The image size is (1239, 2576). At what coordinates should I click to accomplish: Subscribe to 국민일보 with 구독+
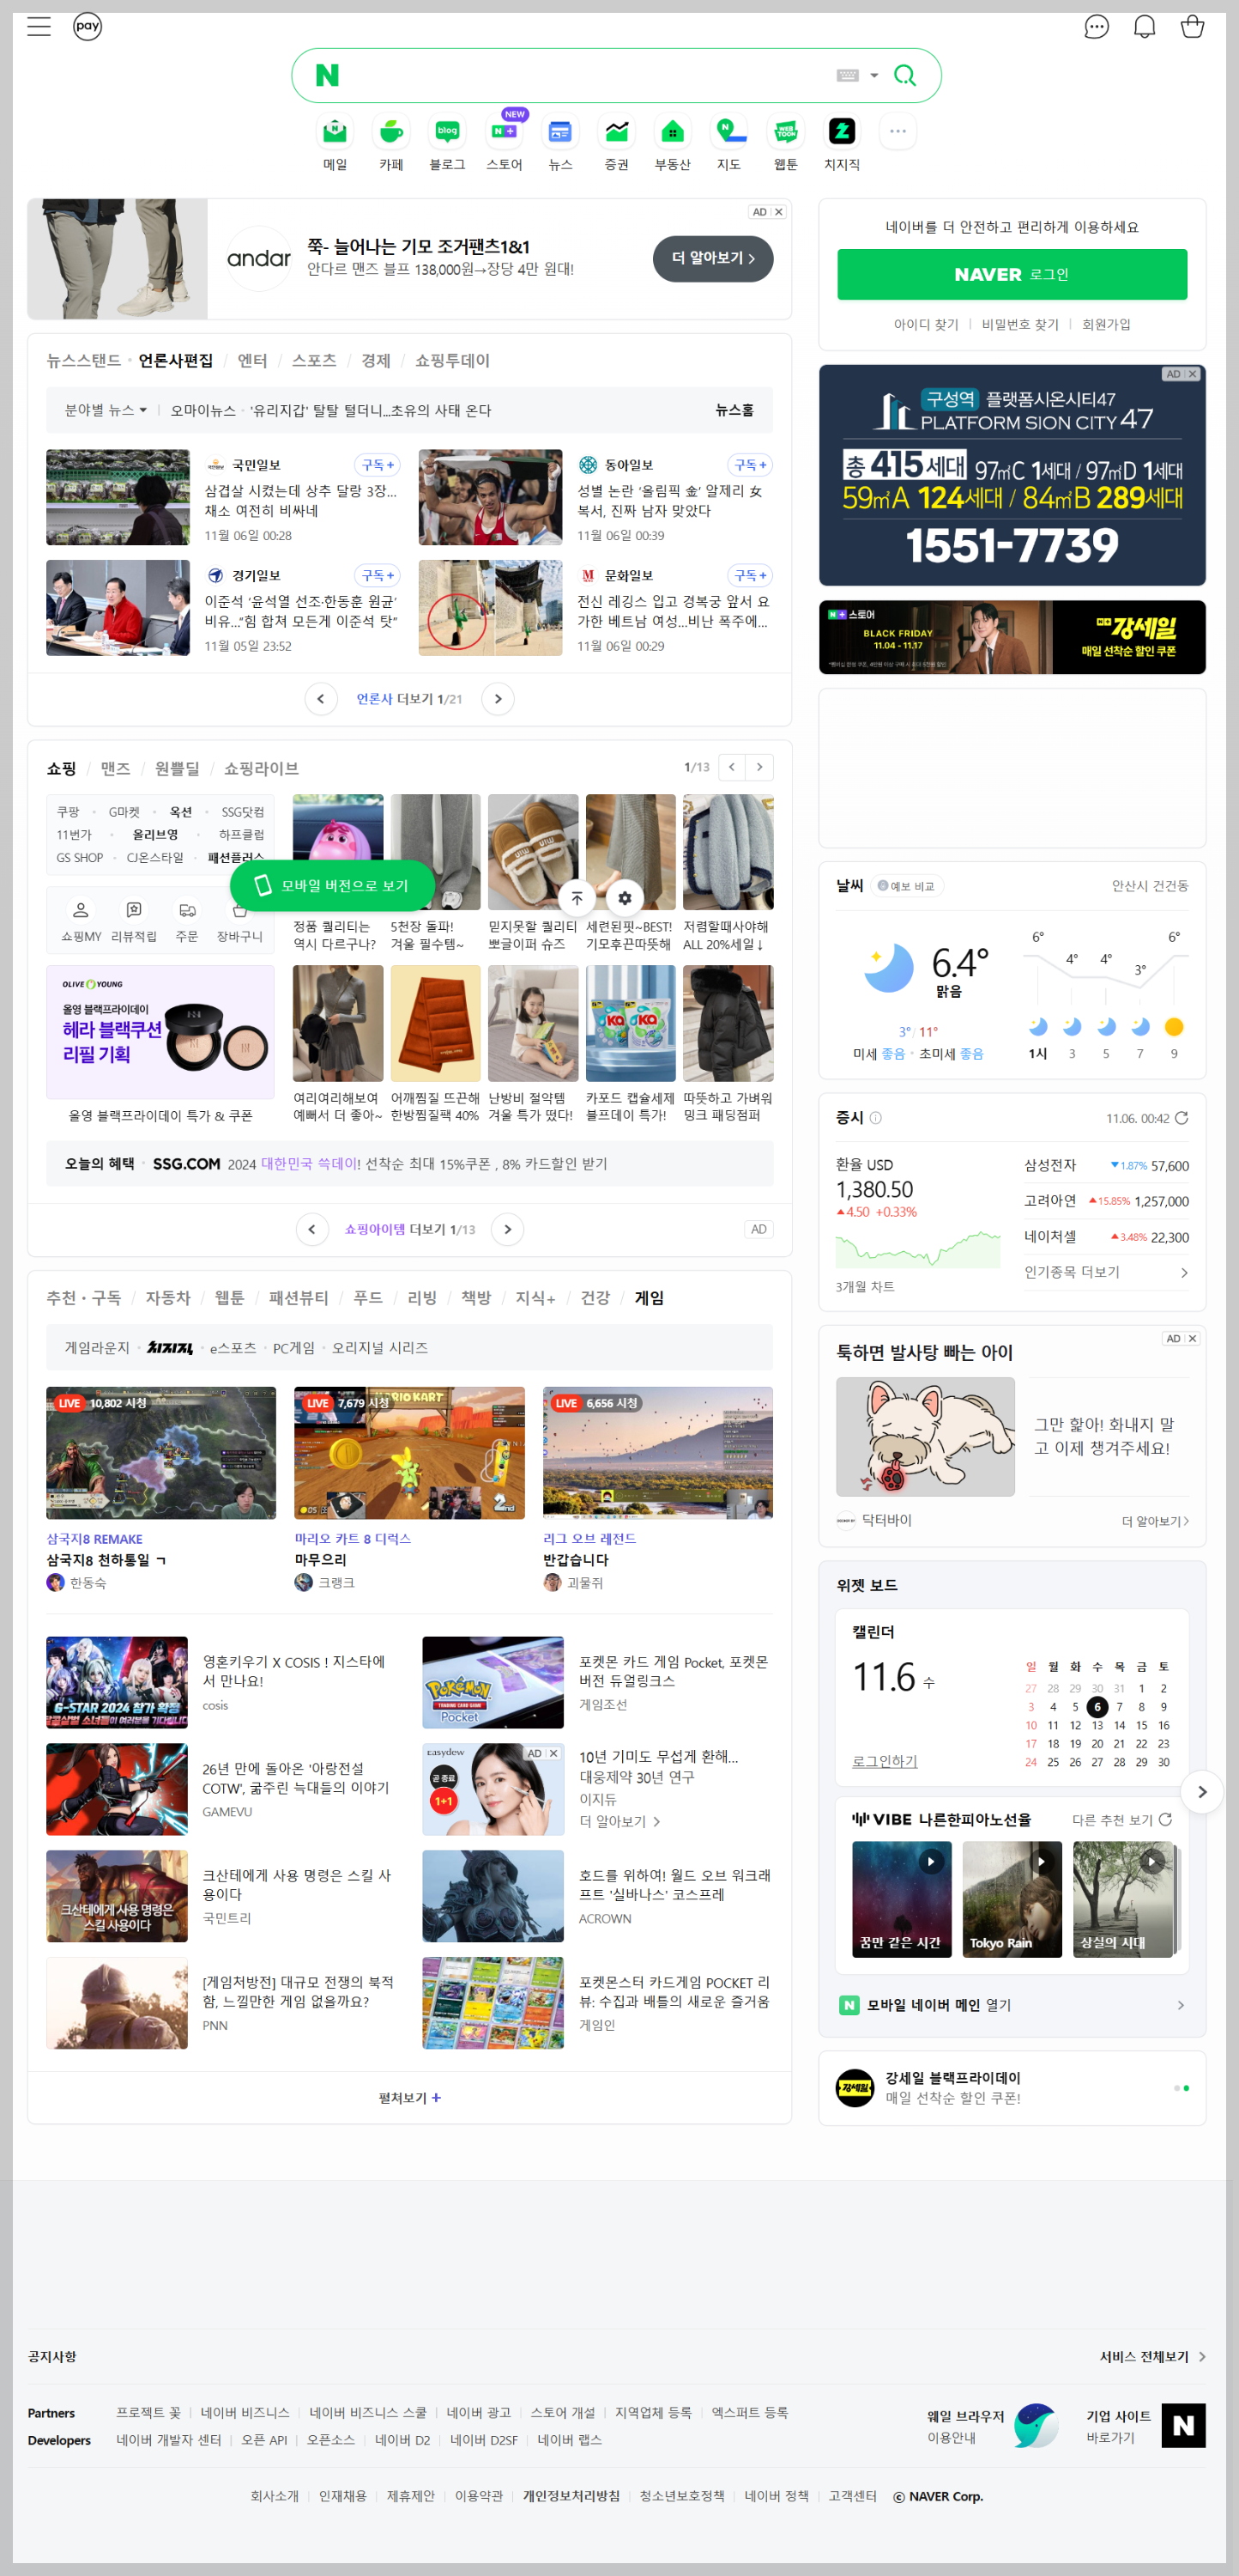pyautogui.click(x=378, y=465)
